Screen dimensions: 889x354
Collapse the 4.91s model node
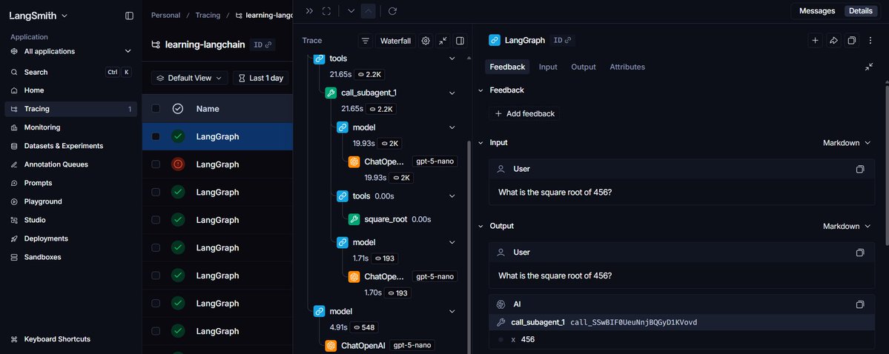coord(452,312)
